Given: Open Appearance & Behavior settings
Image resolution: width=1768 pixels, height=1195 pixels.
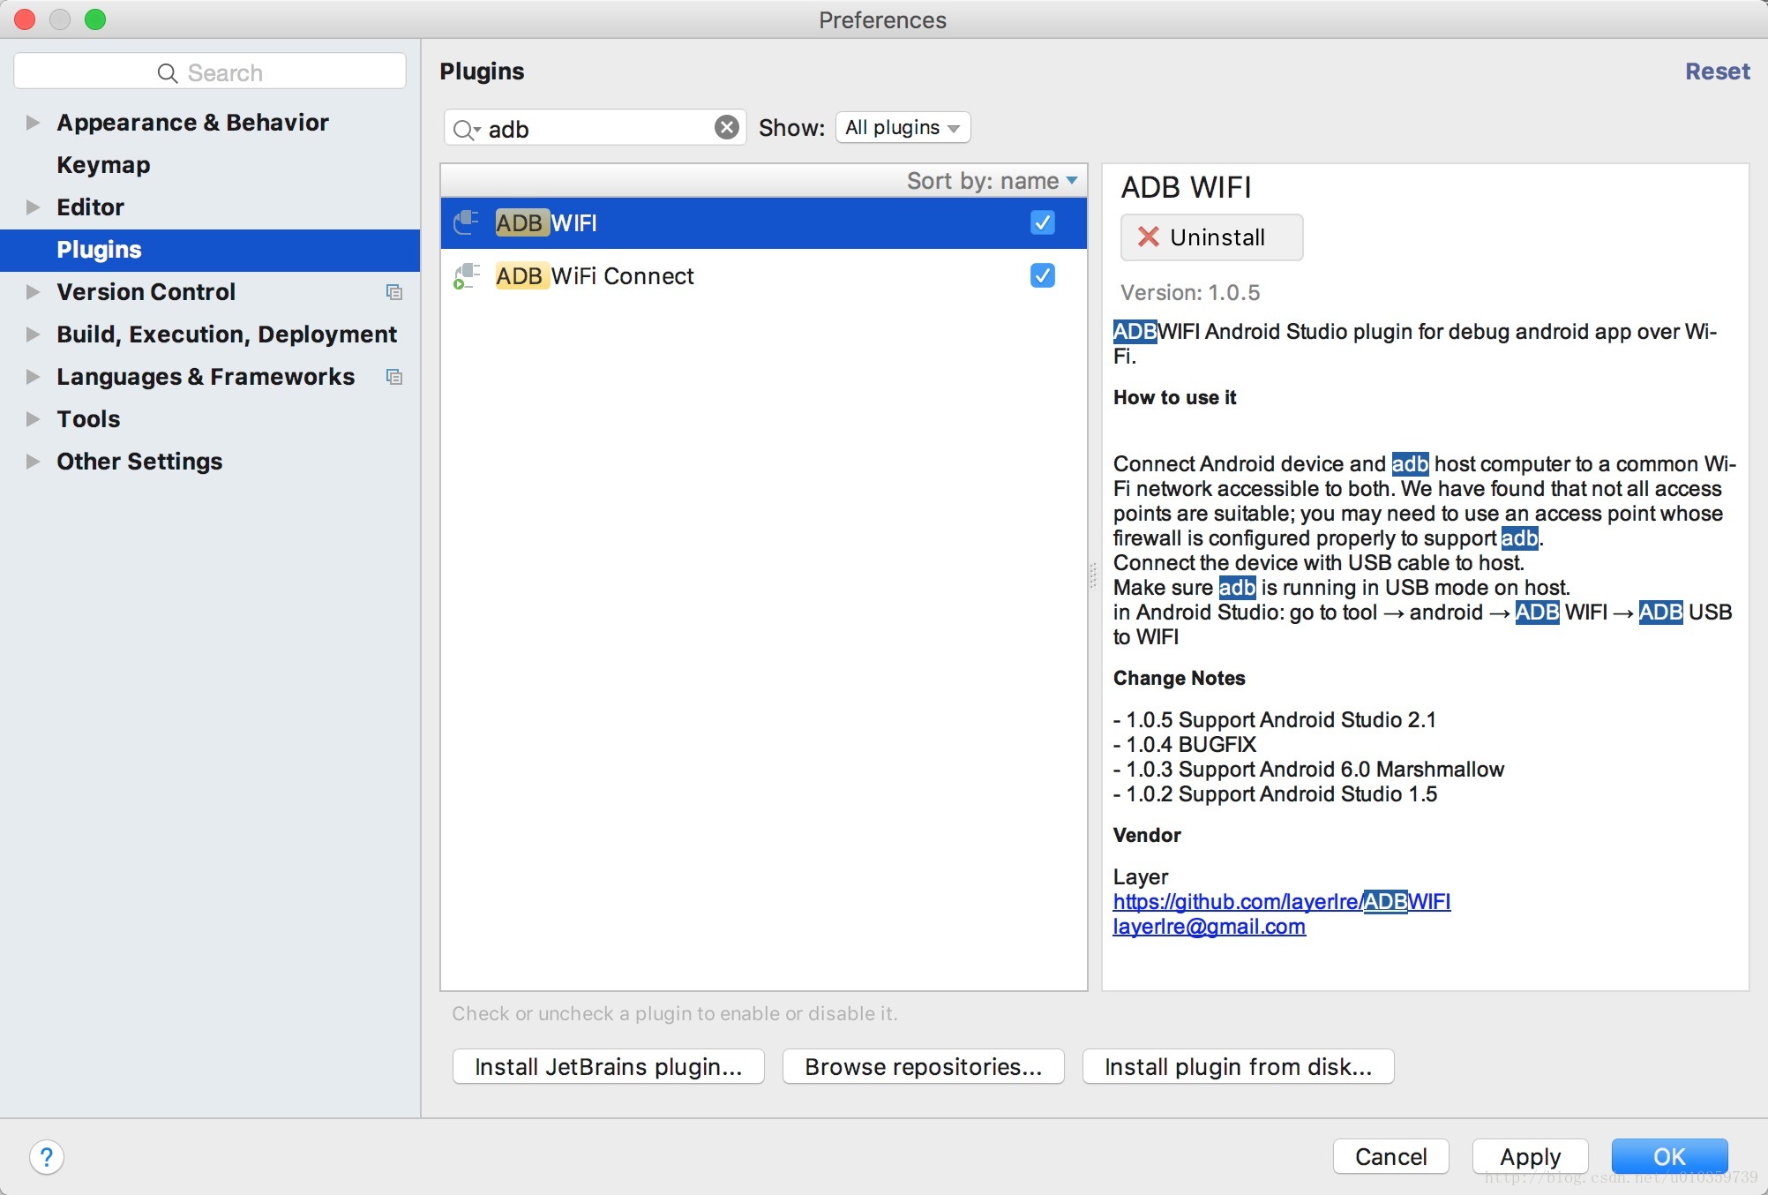Looking at the screenshot, I should 192,123.
